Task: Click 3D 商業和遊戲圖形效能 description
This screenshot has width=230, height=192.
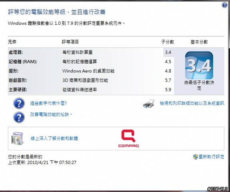Action: 85,80
